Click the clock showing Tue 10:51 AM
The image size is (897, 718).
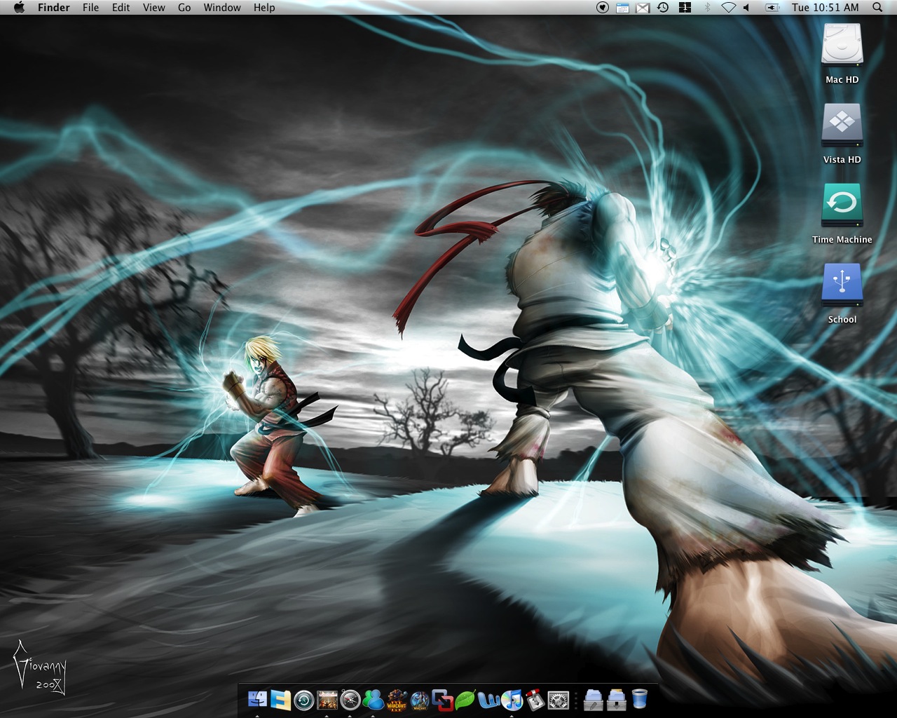pyautogui.click(x=825, y=8)
